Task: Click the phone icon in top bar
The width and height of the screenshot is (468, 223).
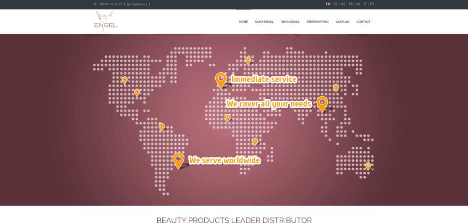Action: [95, 4]
